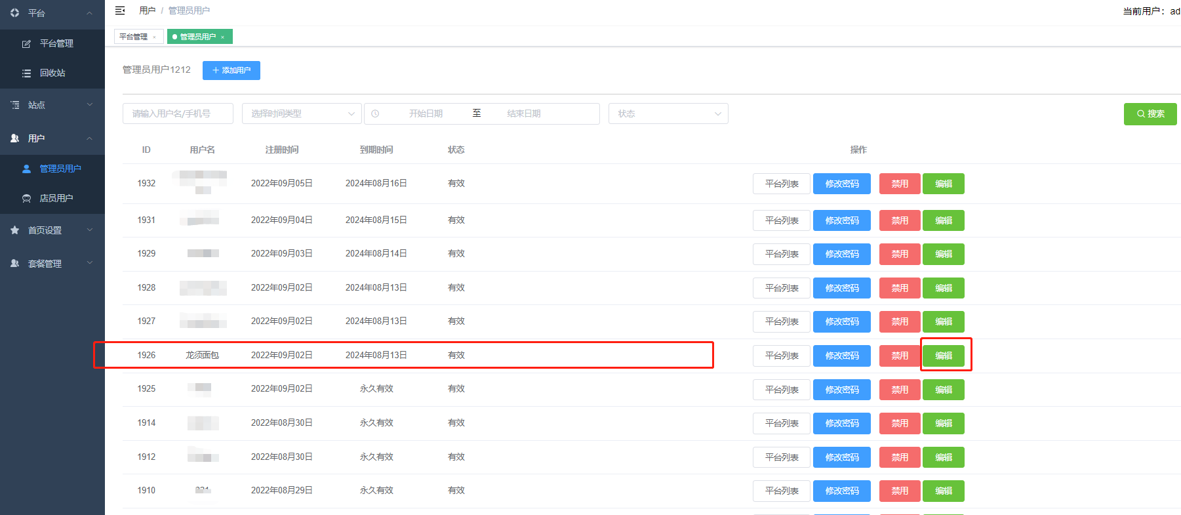This screenshot has height=515, width=1181.
Task: Click 禁用 for user ID 1932
Action: click(x=899, y=184)
